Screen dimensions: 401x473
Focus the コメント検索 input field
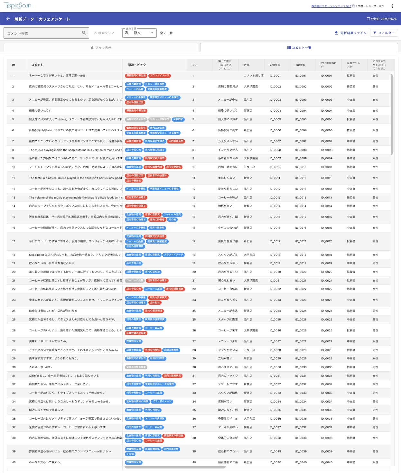click(42, 33)
